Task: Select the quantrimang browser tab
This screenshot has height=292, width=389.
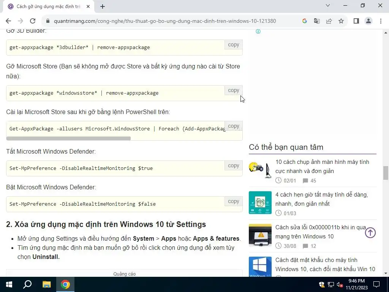Action: coord(48,7)
